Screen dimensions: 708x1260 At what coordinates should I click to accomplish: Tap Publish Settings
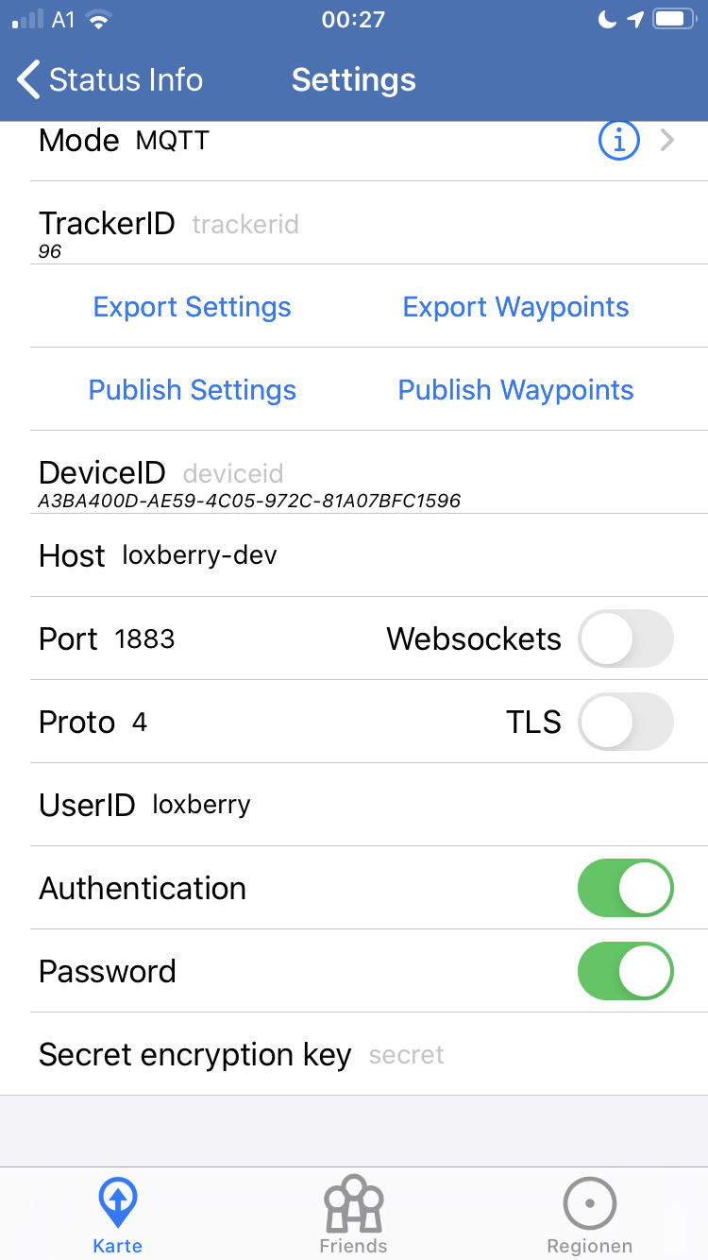193,390
